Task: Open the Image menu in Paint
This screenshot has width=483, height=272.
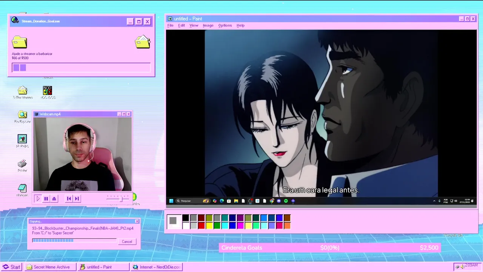Action: tap(208, 25)
